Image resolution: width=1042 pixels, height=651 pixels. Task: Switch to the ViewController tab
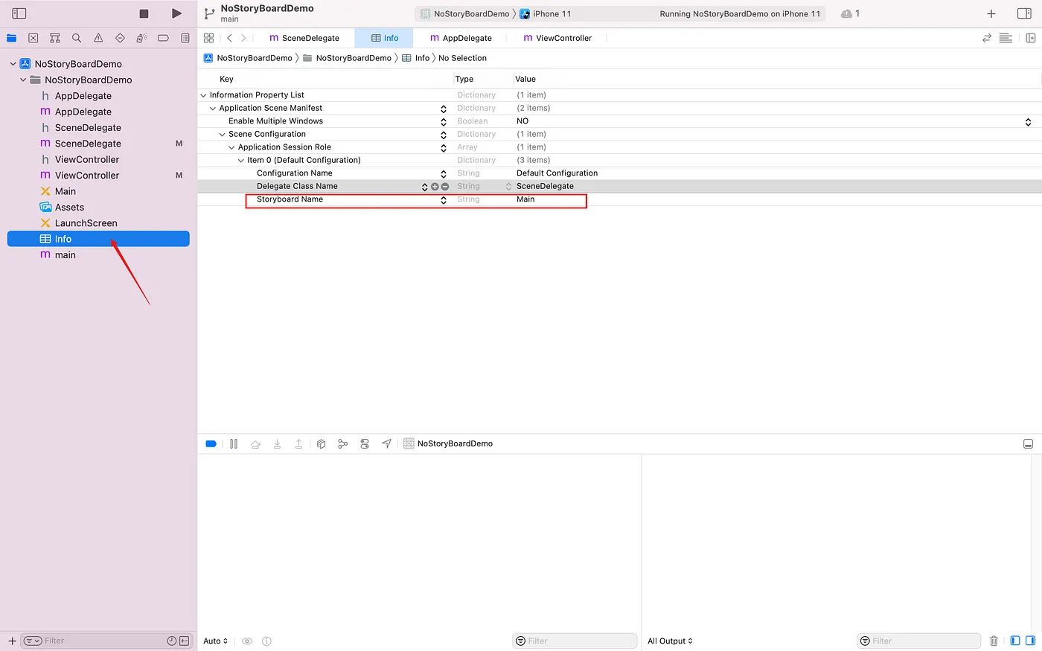pos(557,38)
